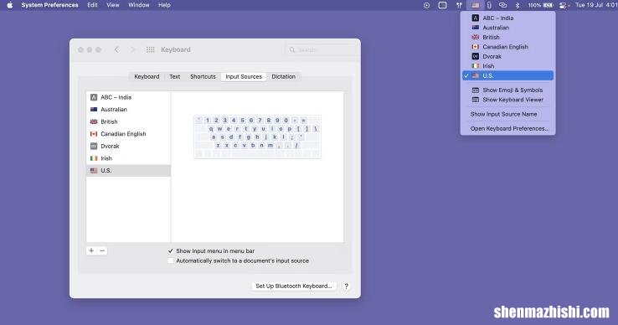
Task: Go forward with the toolbar forward arrow
Action: click(x=132, y=49)
